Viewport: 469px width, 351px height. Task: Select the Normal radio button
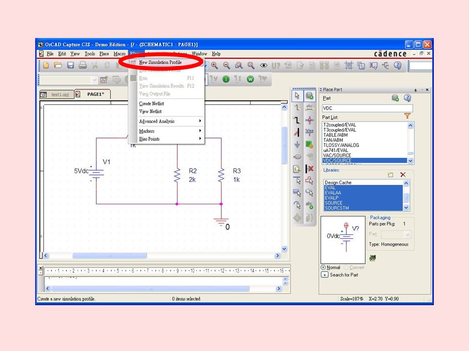point(323,268)
